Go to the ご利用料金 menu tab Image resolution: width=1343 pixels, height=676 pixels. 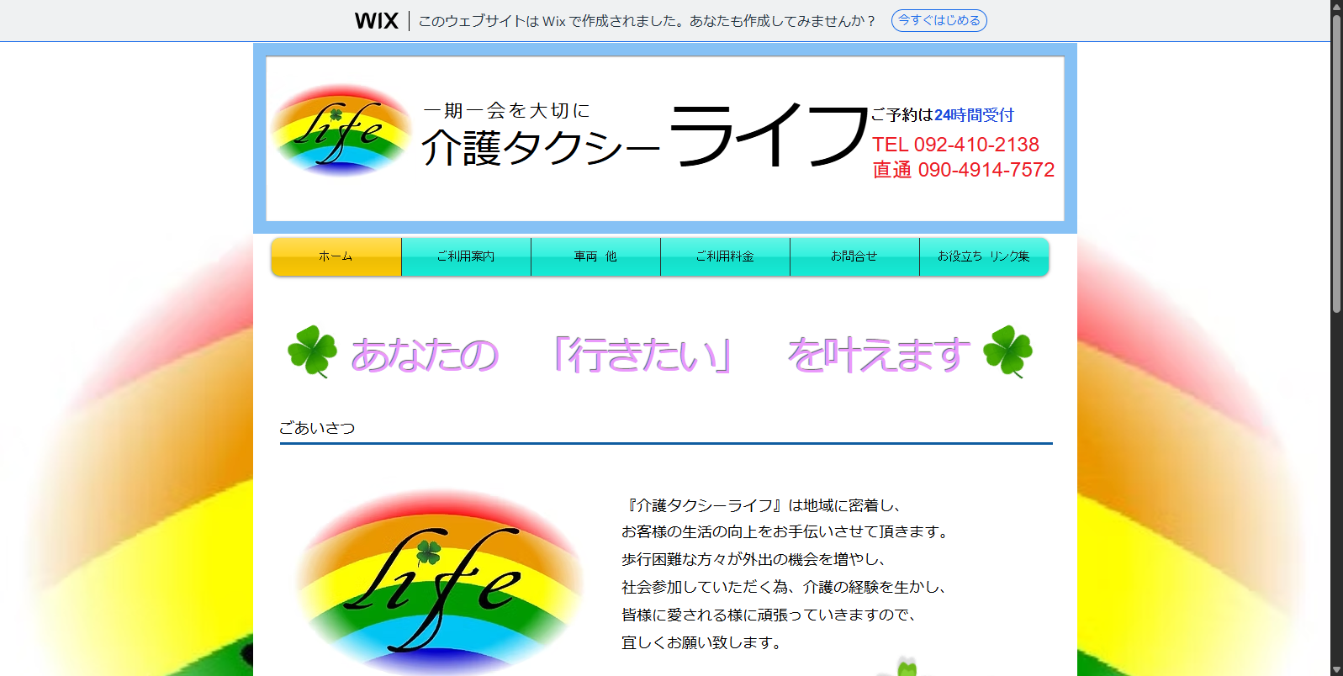coord(725,256)
